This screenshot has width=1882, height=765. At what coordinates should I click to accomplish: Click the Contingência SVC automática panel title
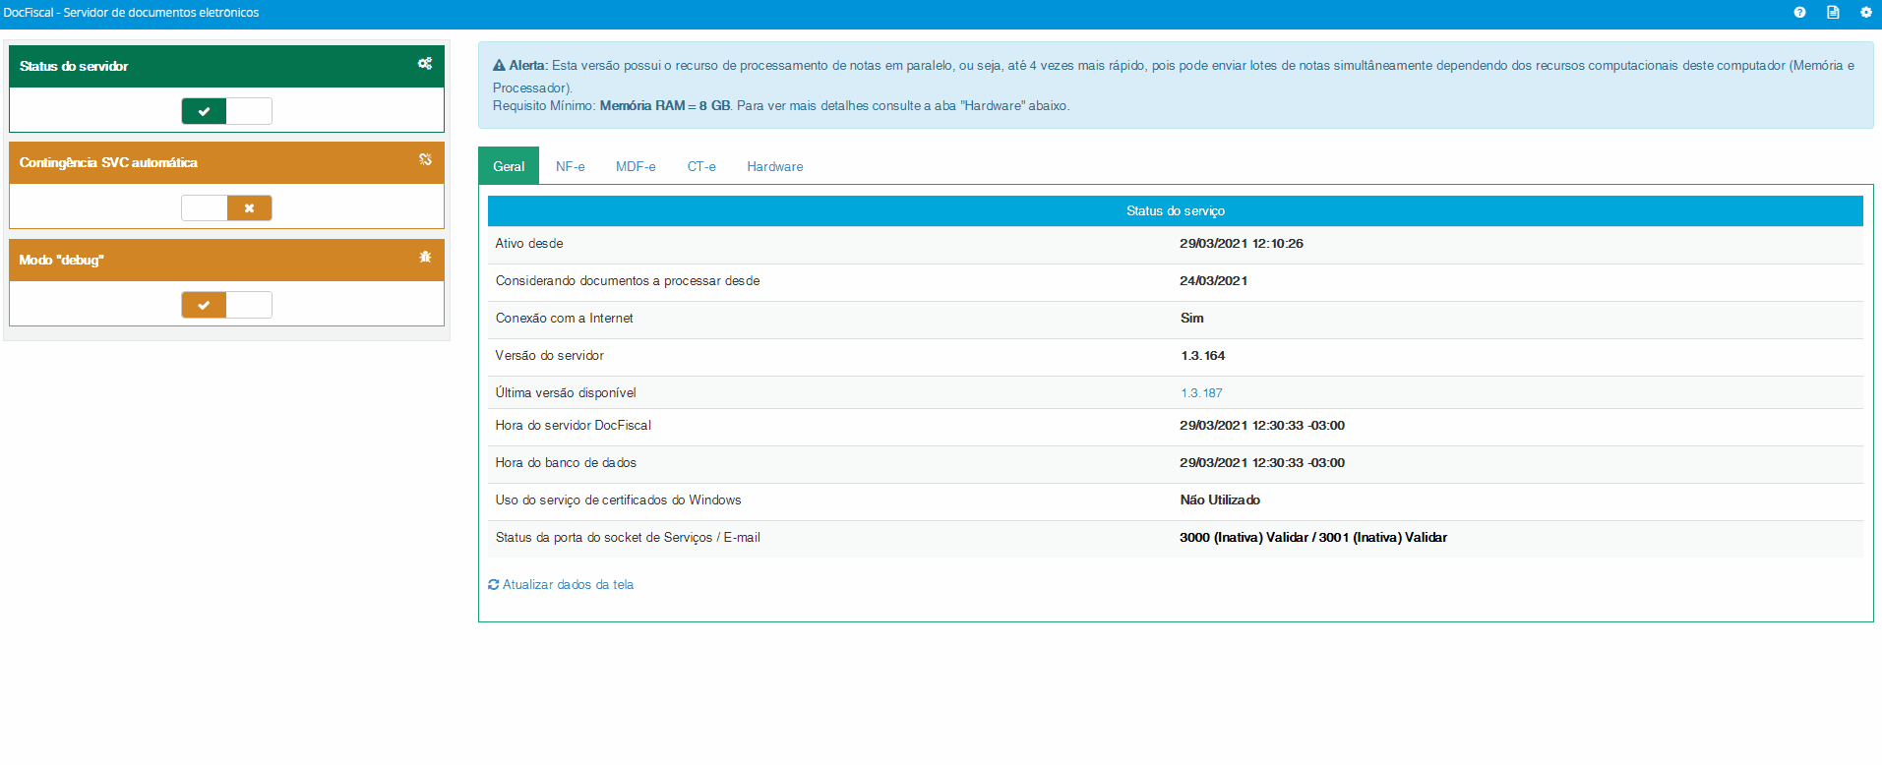coord(108,163)
